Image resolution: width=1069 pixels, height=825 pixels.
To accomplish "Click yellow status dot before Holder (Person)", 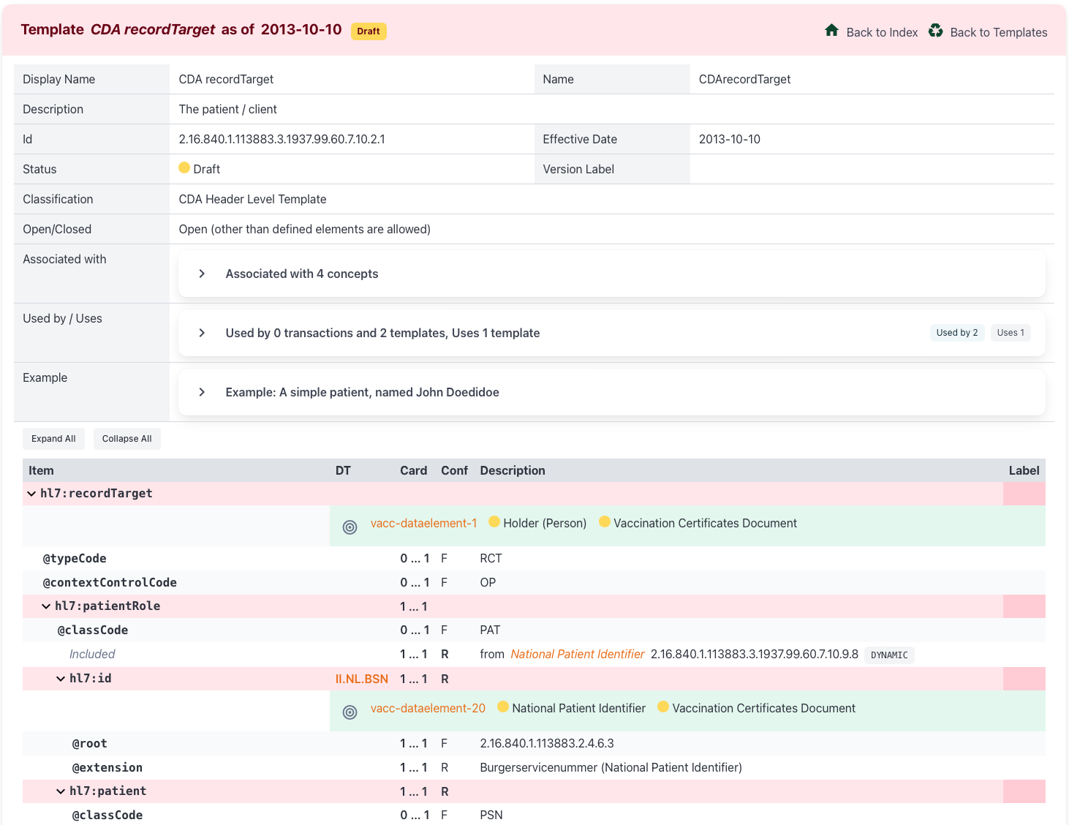I will 494,522.
